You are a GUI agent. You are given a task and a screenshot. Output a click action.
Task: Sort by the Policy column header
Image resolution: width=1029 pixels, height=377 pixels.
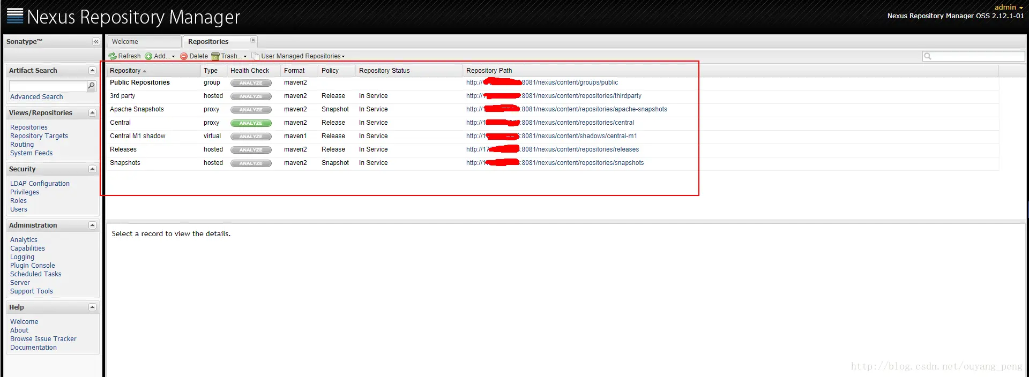point(337,71)
